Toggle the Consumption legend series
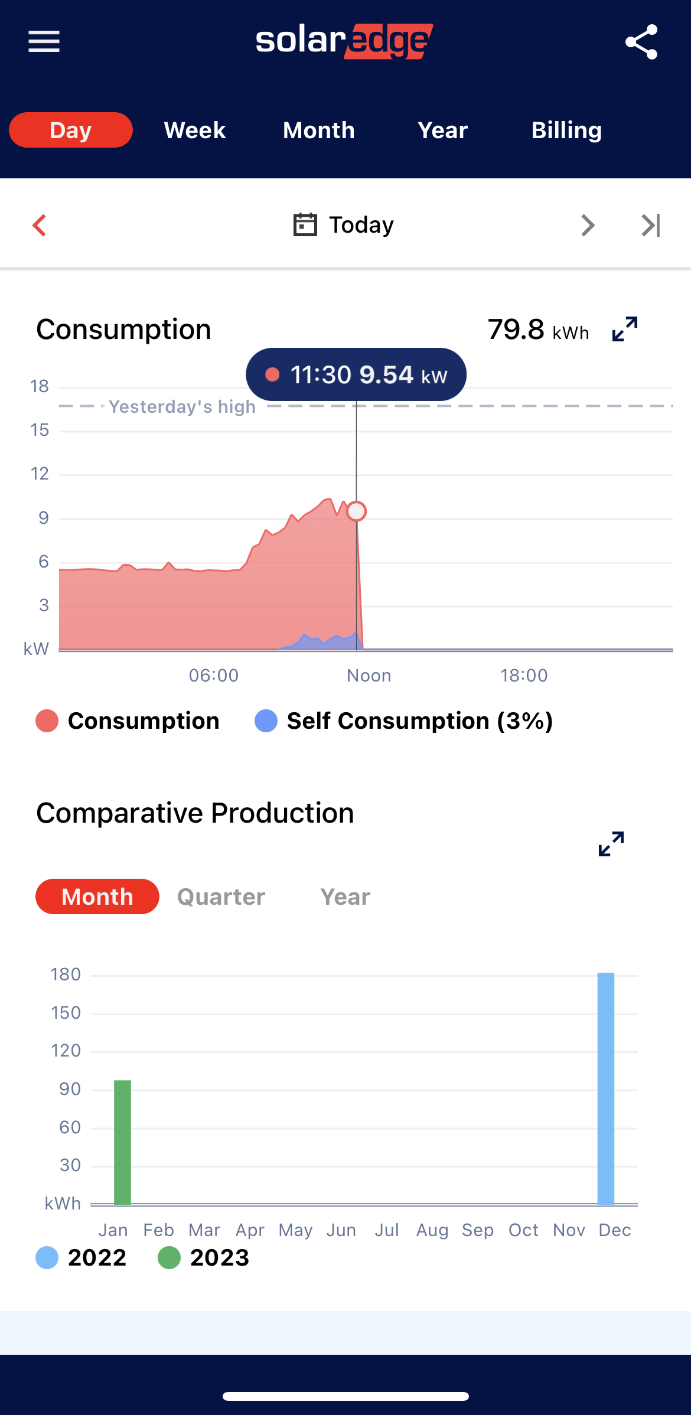The width and height of the screenshot is (691, 1415). click(x=128, y=721)
